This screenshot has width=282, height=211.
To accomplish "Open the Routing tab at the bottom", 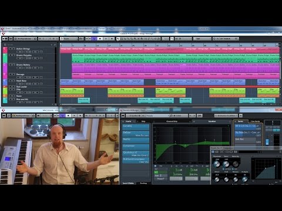I will (143, 183).
